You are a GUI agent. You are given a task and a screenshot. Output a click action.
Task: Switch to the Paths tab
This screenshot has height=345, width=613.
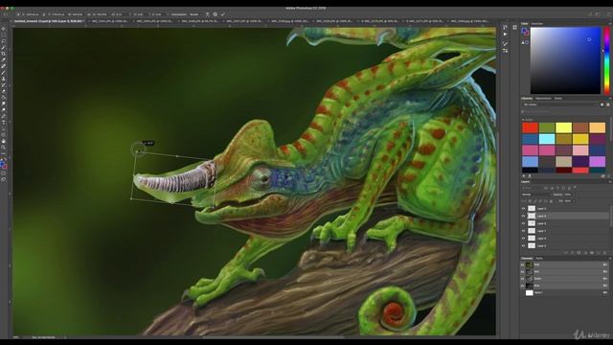click(x=539, y=259)
